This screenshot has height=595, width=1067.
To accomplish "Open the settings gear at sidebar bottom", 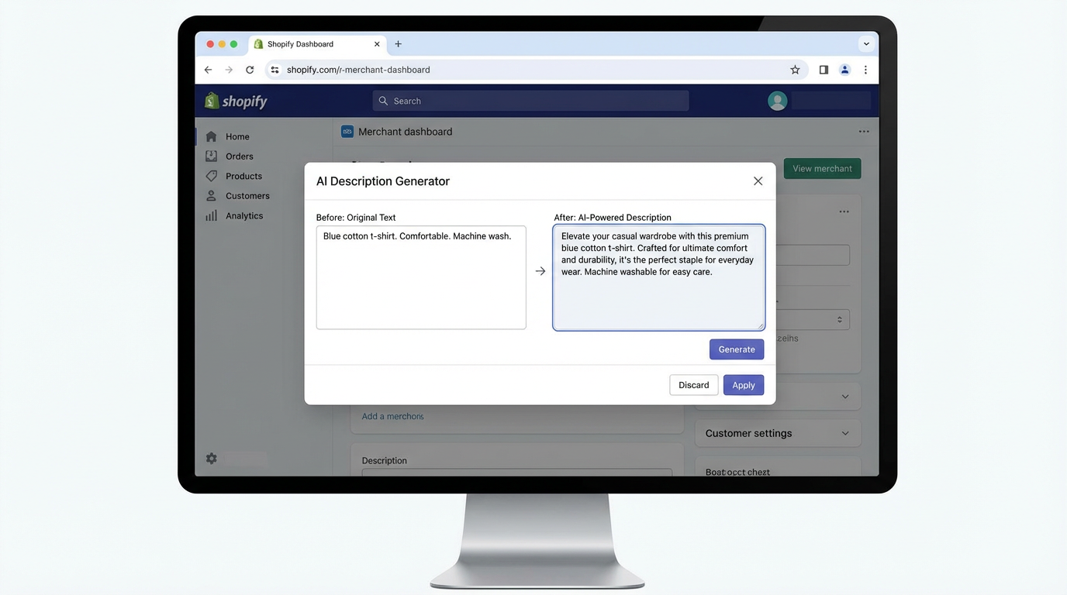I will coord(211,458).
